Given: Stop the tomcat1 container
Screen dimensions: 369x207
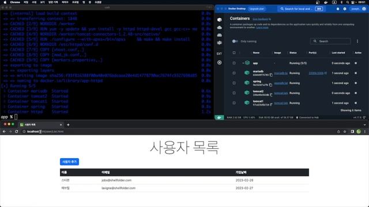Looking at the screenshot, I should coord(356,103).
